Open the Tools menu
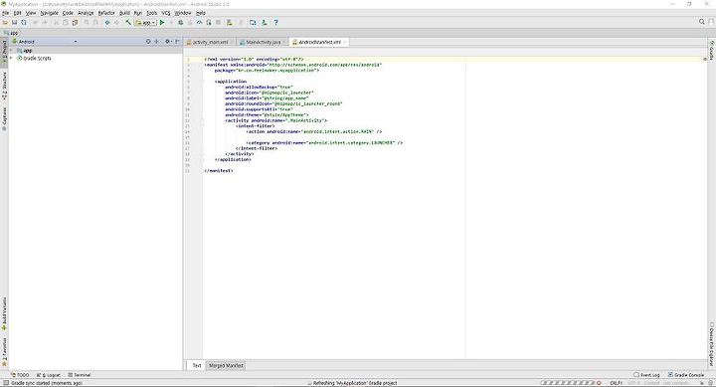 click(x=151, y=13)
